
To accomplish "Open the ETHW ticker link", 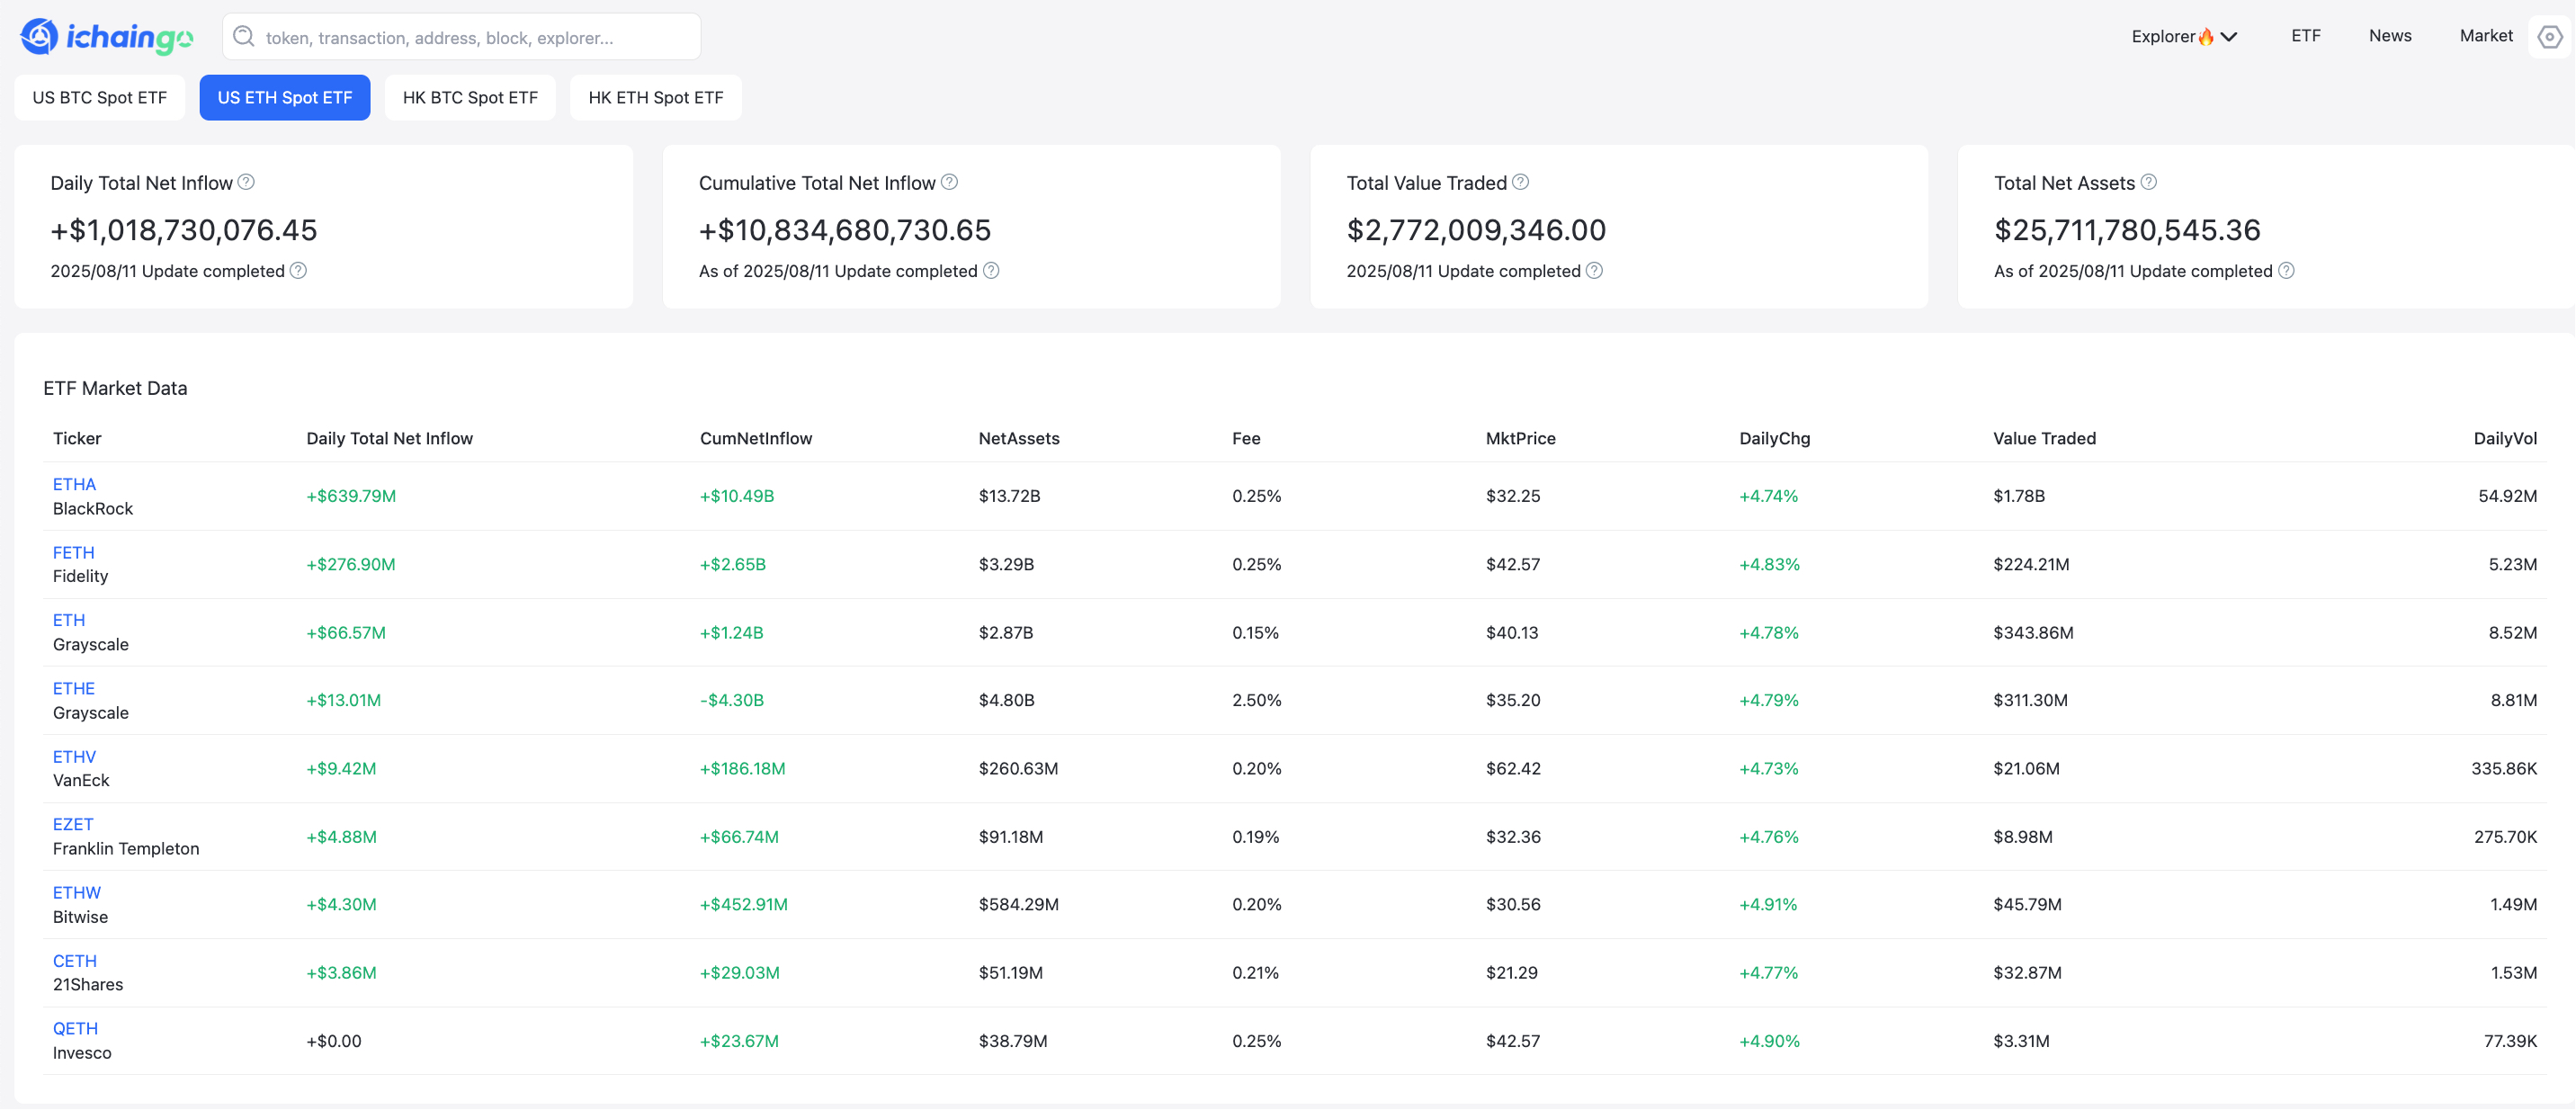I will (x=77, y=893).
